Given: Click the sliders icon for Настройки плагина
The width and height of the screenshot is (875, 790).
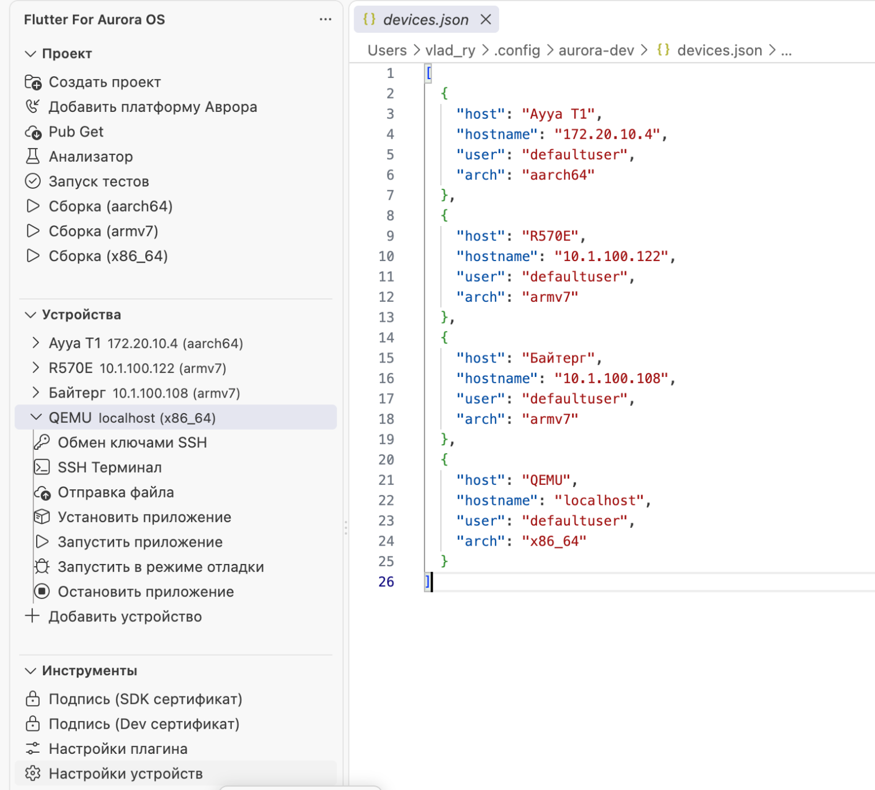Looking at the screenshot, I should pos(33,749).
